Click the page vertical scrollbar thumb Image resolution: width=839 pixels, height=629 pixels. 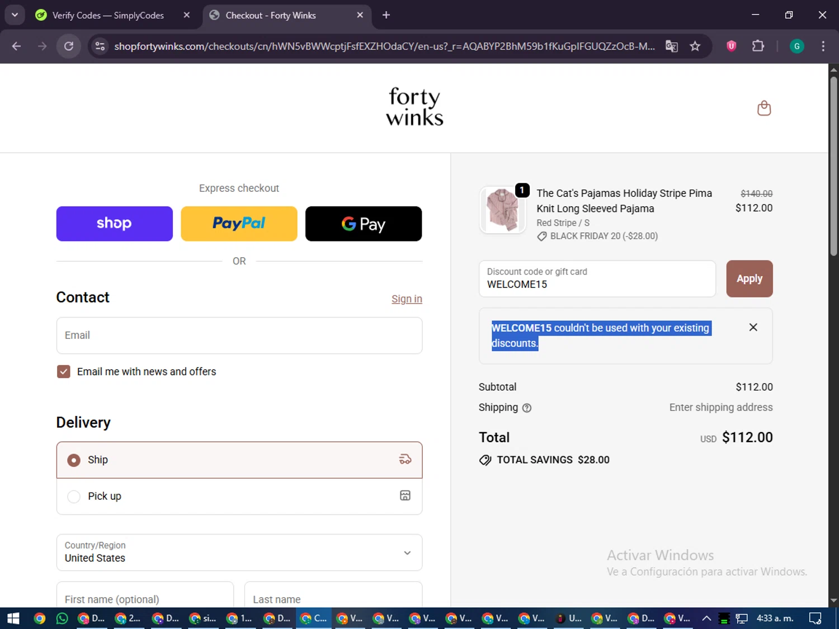833,166
